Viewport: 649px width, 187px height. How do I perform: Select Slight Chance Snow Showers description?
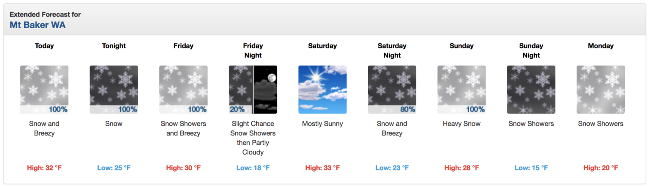click(x=253, y=129)
